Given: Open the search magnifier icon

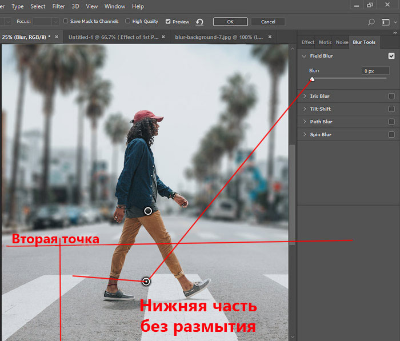Looking at the screenshot, I should [x=371, y=22].
